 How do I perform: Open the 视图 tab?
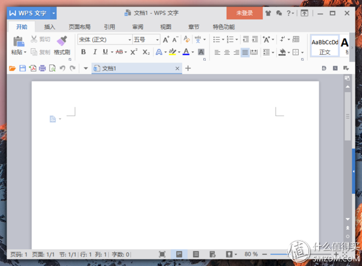[166, 27]
